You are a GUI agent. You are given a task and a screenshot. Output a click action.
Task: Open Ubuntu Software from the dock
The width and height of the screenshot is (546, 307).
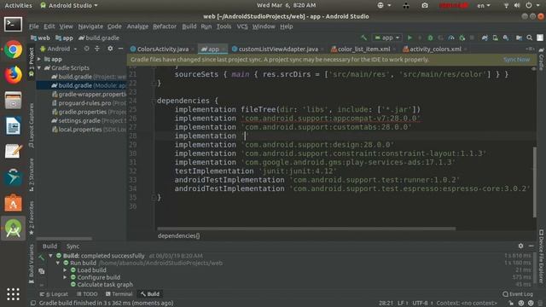tap(14, 203)
